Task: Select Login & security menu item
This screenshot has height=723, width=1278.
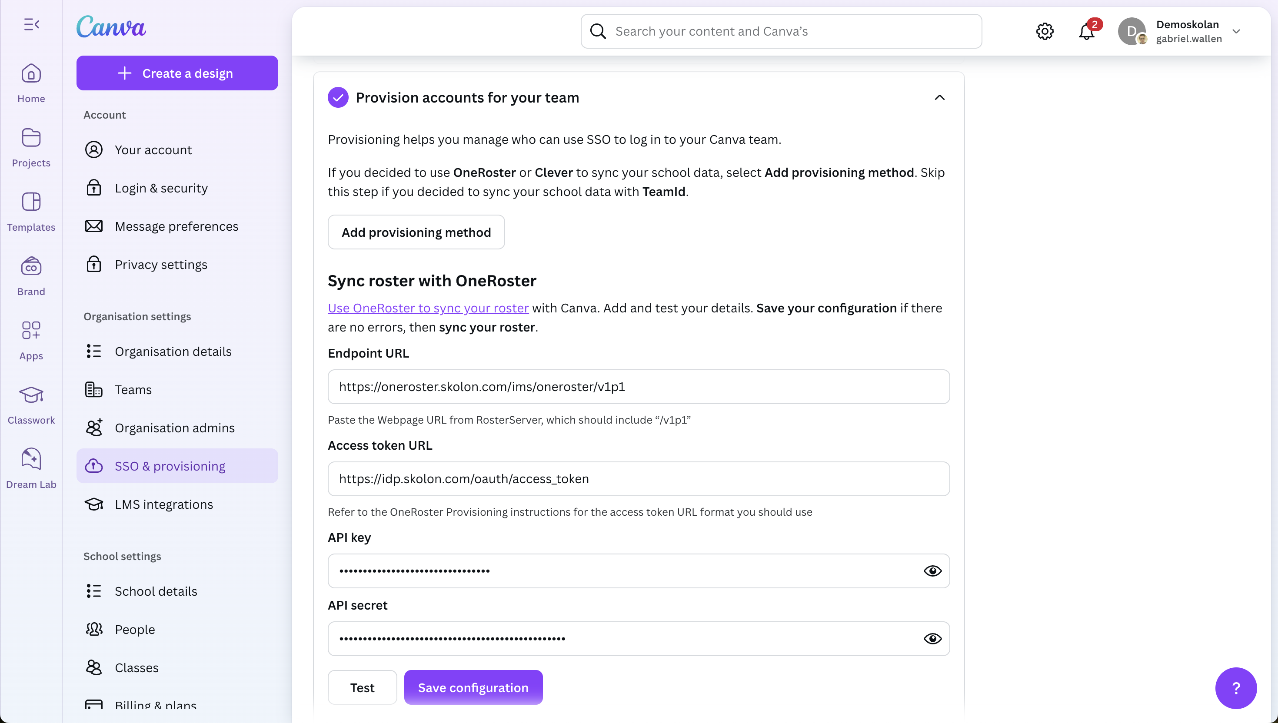Action: tap(161, 188)
